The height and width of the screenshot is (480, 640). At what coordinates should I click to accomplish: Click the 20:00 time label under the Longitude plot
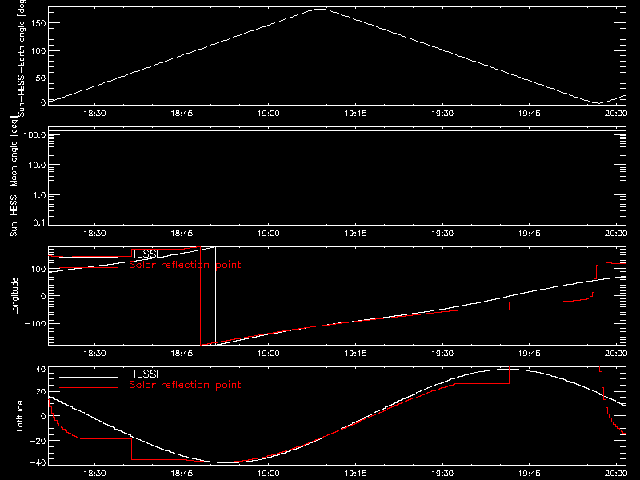[x=616, y=354]
